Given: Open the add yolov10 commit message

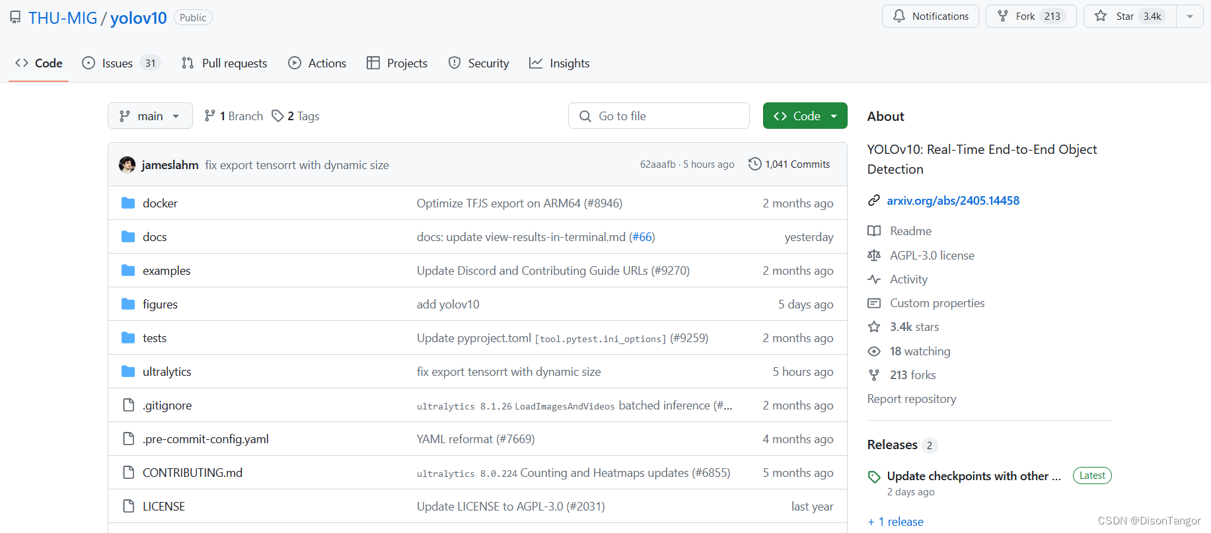Looking at the screenshot, I should 448,304.
